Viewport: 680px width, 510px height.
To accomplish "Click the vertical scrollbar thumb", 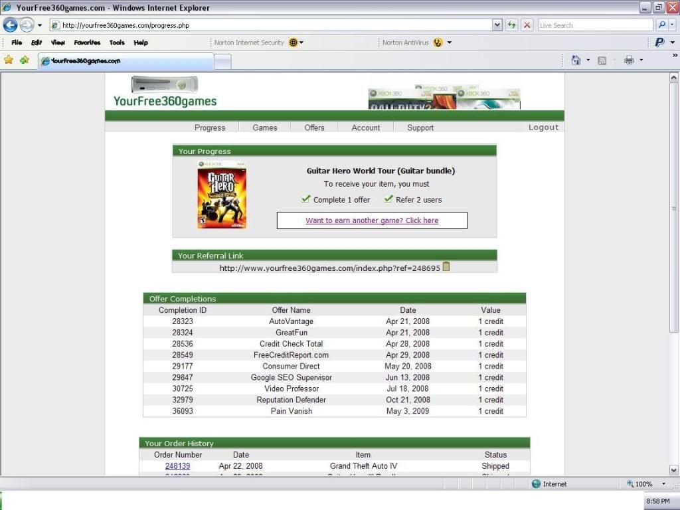I will click(673, 209).
